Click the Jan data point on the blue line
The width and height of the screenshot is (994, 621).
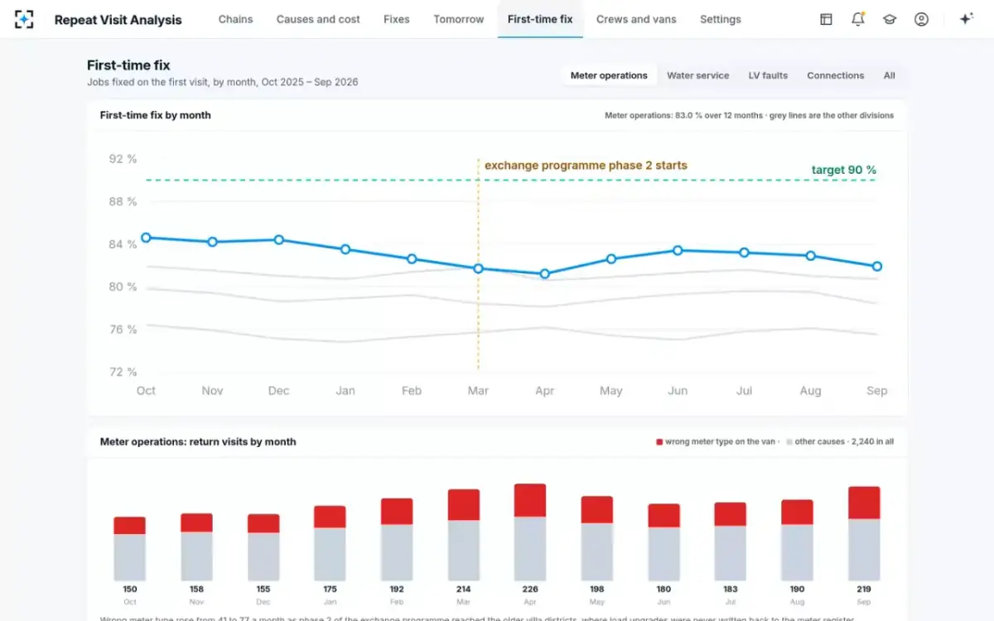tap(345, 249)
